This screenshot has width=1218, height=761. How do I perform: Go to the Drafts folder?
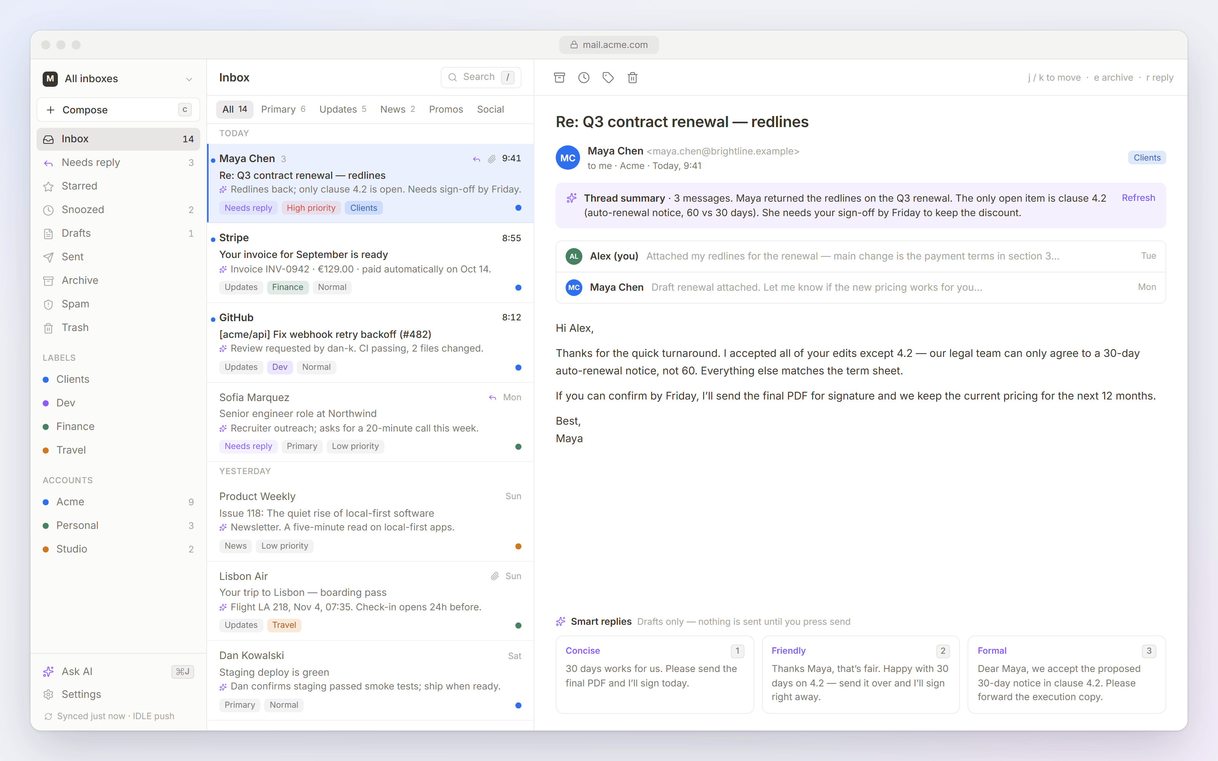(x=118, y=234)
